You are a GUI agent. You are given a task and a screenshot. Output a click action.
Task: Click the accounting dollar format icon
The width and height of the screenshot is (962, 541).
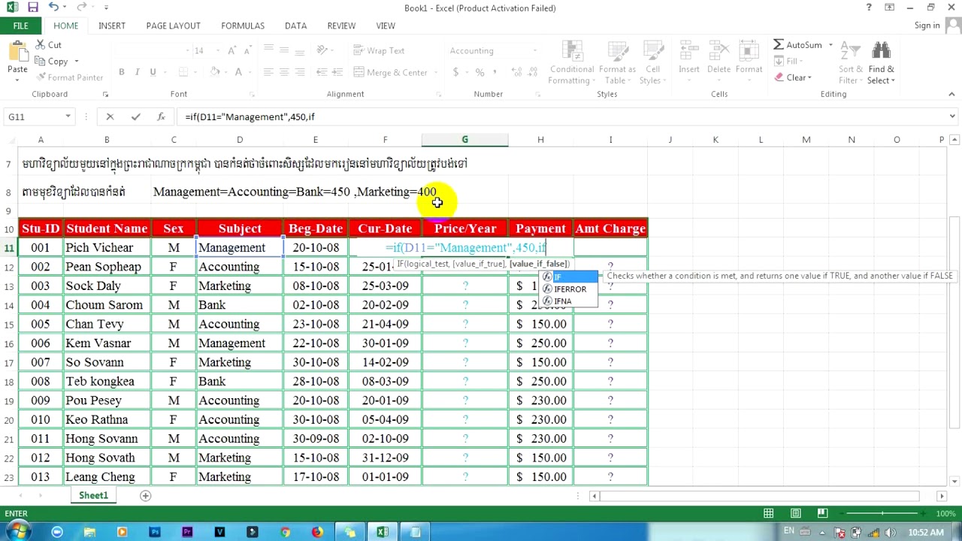point(455,72)
